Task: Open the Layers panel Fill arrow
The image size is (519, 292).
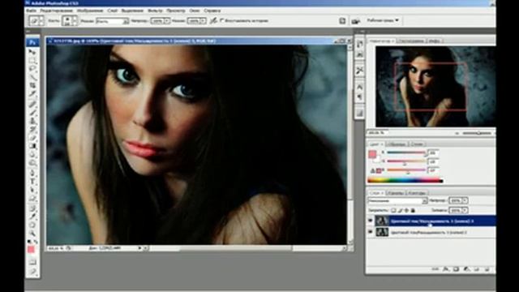Action: 465,210
